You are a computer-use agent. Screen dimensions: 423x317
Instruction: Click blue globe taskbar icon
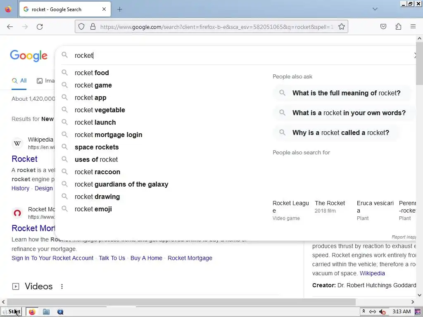[x=60, y=312]
